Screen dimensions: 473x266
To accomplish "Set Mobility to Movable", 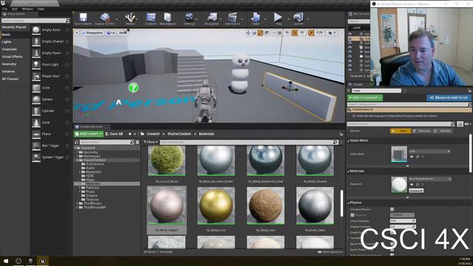I will [443, 131].
